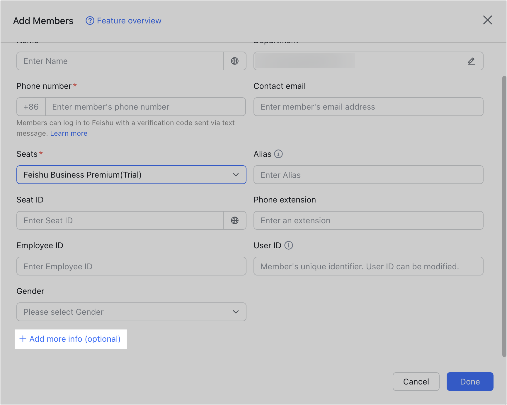The width and height of the screenshot is (507, 405).
Task: Close the Add Members dialog with X
Action: (x=488, y=20)
